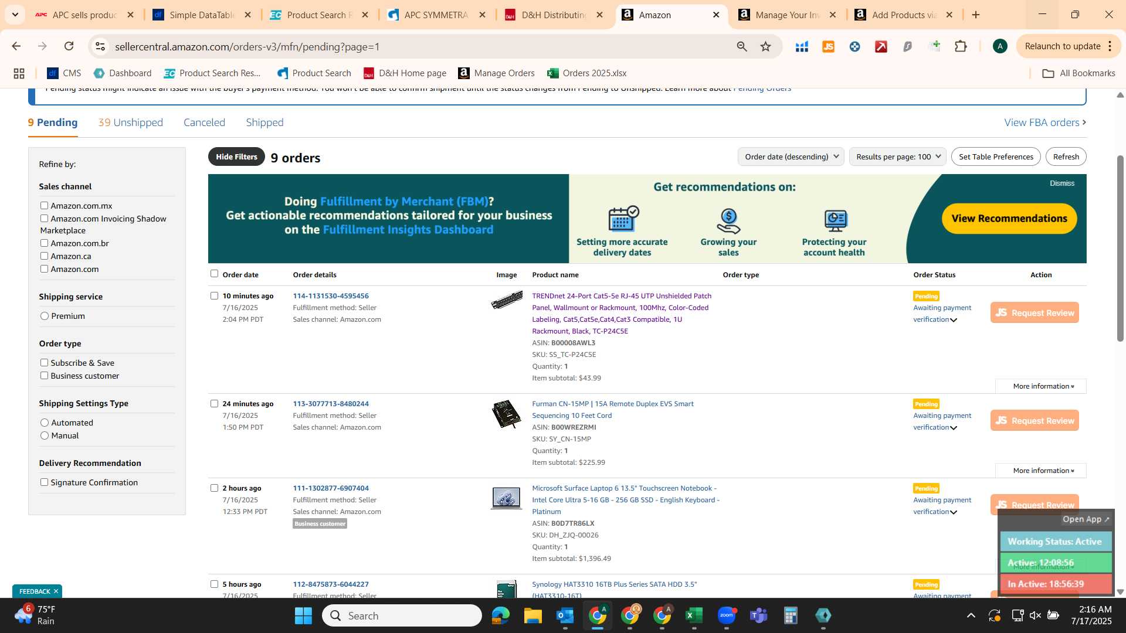1126x633 pixels.
Task: Open Results per page dropdown
Action: click(897, 156)
